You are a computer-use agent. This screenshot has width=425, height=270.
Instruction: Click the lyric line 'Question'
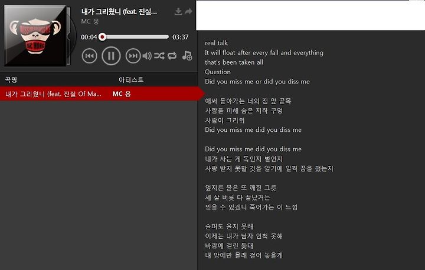(x=218, y=72)
